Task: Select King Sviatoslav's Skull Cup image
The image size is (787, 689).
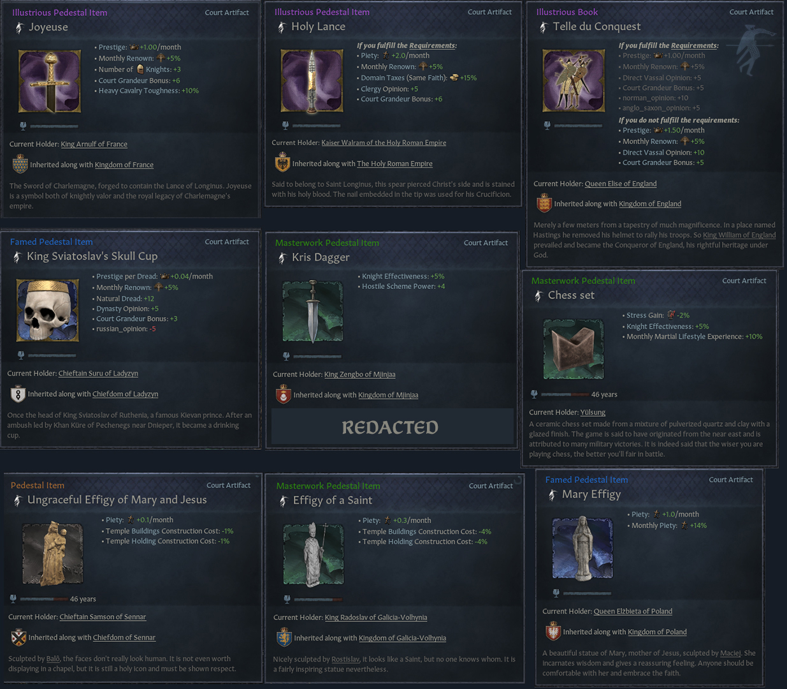Action: pyautogui.click(x=48, y=311)
